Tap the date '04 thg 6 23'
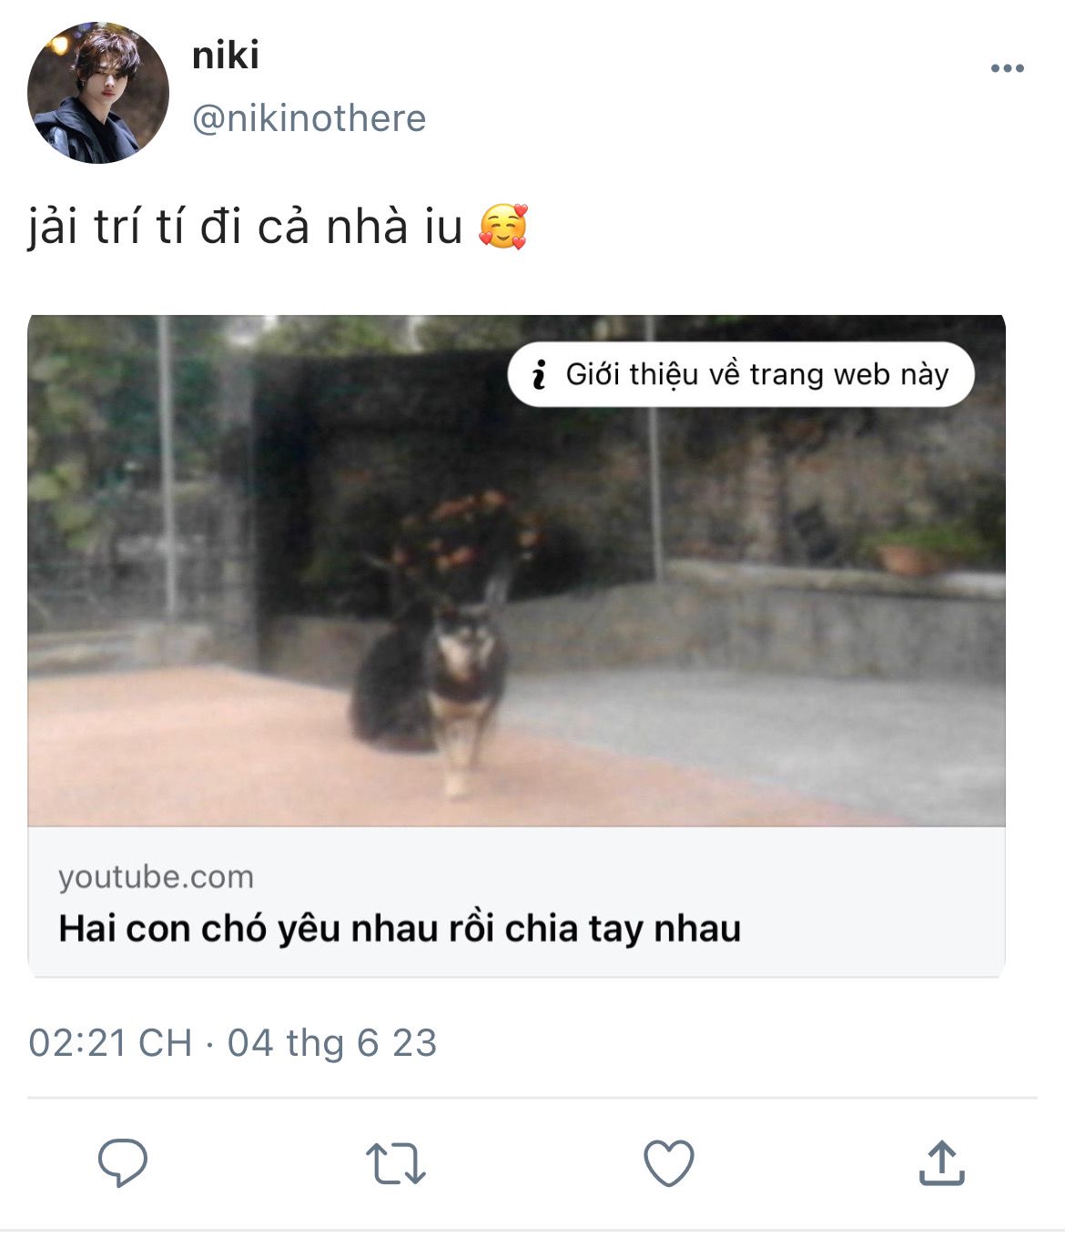Image resolution: width=1065 pixels, height=1247 pixels. (x=332, y=1043)
